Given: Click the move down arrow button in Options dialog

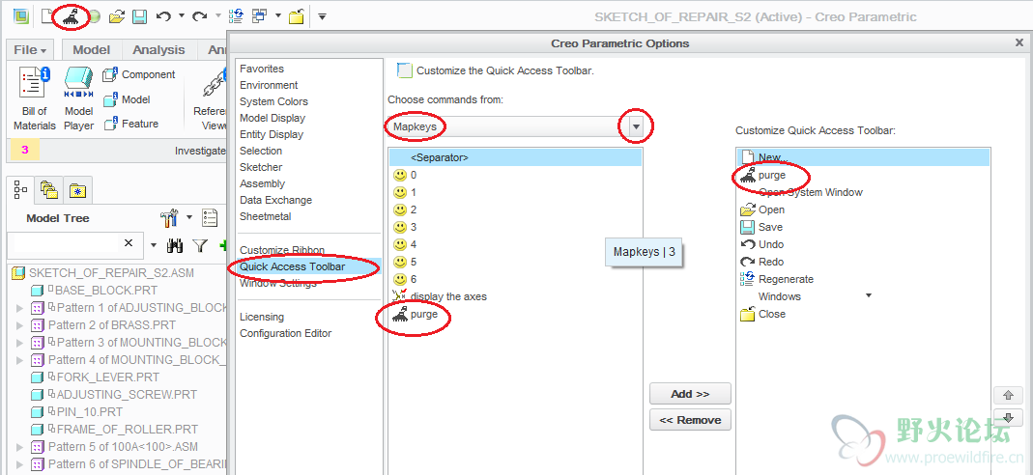Looking at the screenshot, I should (x=1008, y=417).
